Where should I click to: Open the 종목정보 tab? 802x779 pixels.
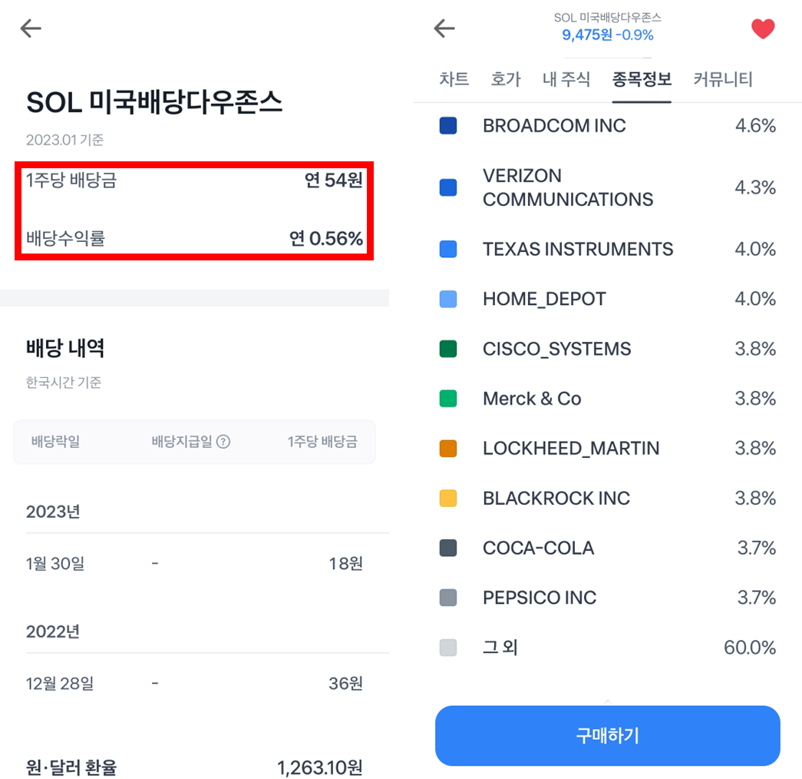[642, 79]
